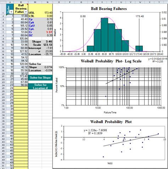
Task: Select the DZ value 0.39 cell
Action: click(x=47, y=35)
